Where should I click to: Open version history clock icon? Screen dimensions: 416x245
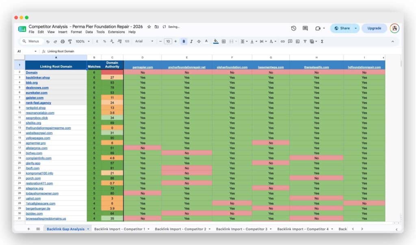click(x=293, y=28)
